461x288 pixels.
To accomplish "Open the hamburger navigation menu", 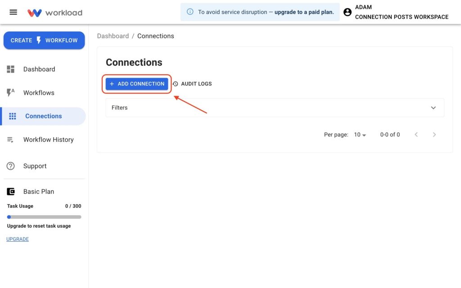I will click(13, 12).
